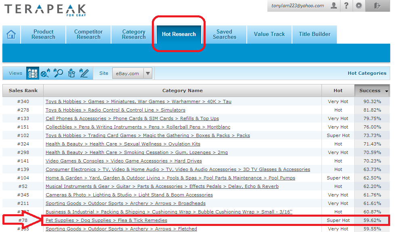This screenshot has width=395, height=232.
Task: Switch to the Category Research tab
Action: point(134,34)
